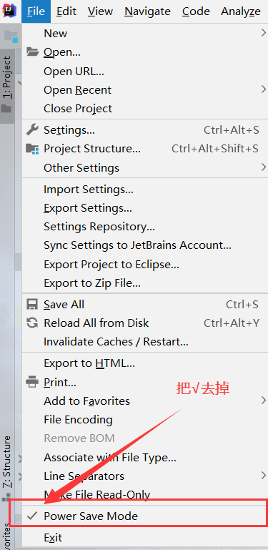Click the Reload All from Disk icon
Screen dimensions: 268x550
[x=32, y=323]
